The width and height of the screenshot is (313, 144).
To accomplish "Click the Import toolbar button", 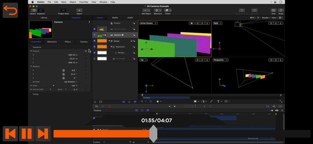I will pos(79,10).
